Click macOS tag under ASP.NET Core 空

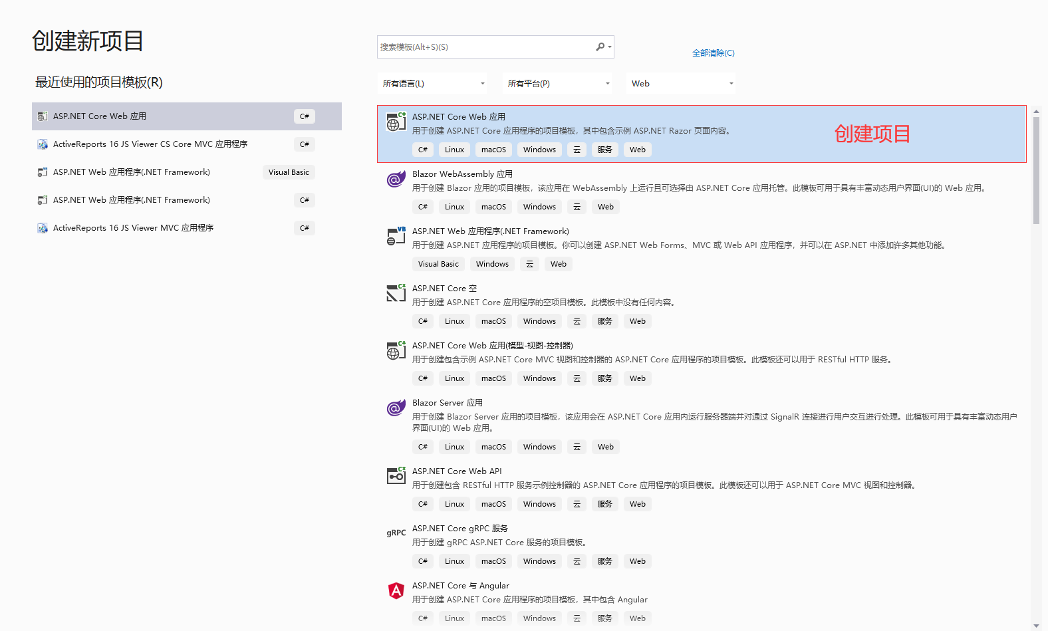493,321
